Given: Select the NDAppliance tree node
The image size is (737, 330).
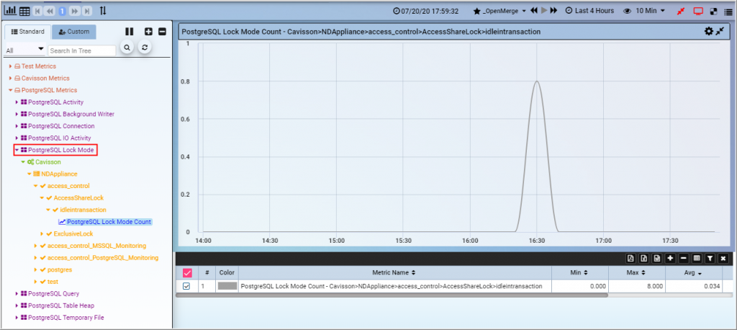Looking at the screenshot, I should pos(59,174).
